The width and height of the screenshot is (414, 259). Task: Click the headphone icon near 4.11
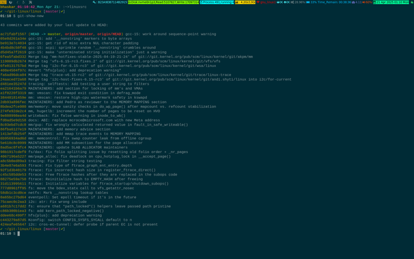tap(353, 2)
